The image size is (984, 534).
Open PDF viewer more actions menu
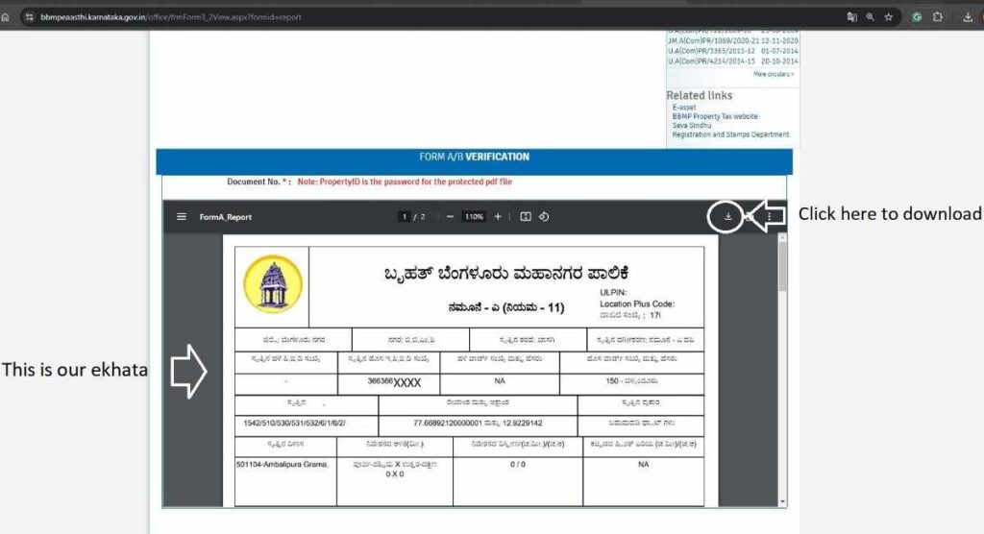pos(769,217)
